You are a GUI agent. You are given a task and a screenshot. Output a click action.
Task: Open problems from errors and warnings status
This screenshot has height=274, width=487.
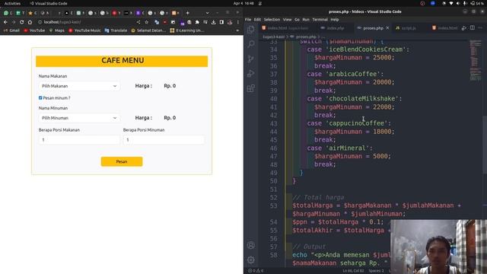pyautogui.click(x=256, y=271)
